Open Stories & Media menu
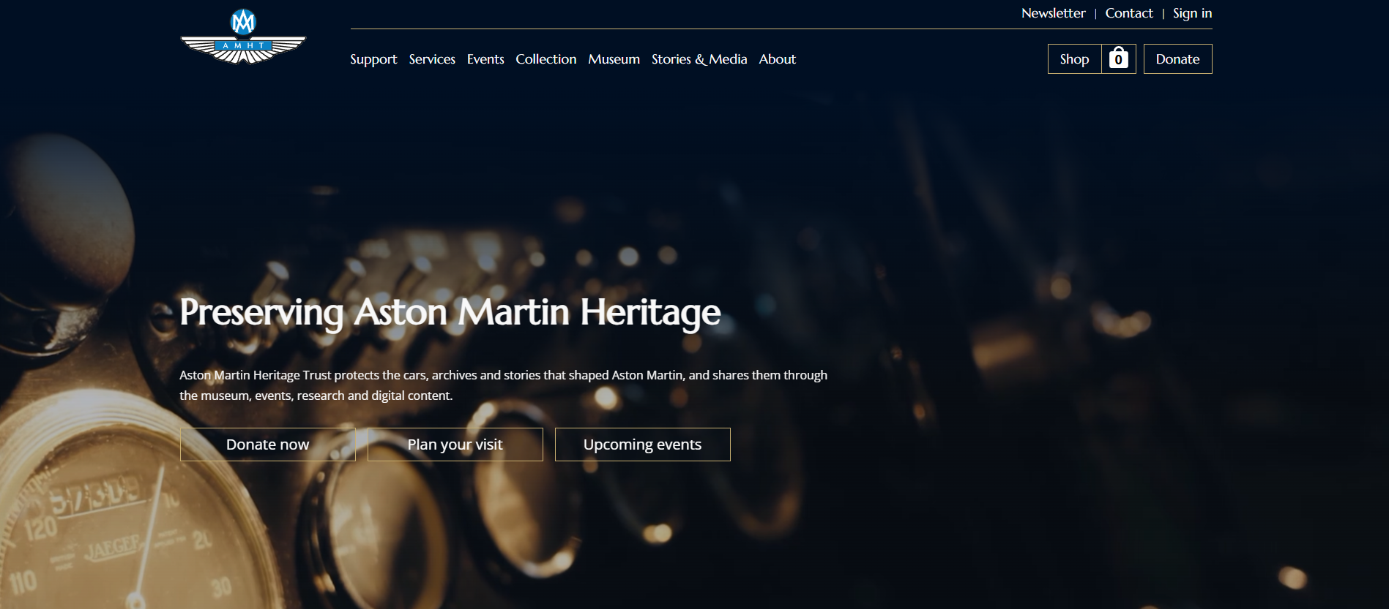 click(x=699, y=59)
